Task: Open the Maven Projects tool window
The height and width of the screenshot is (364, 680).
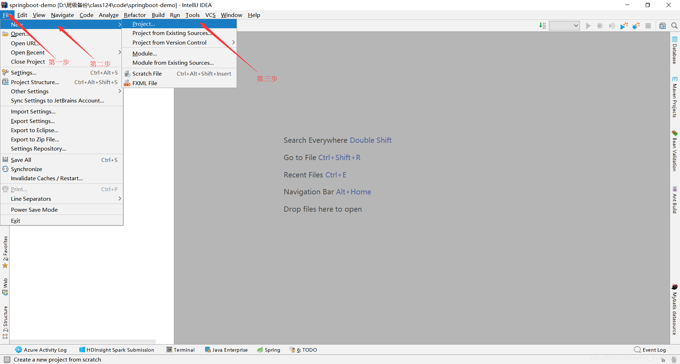Action: pos(675,97)
